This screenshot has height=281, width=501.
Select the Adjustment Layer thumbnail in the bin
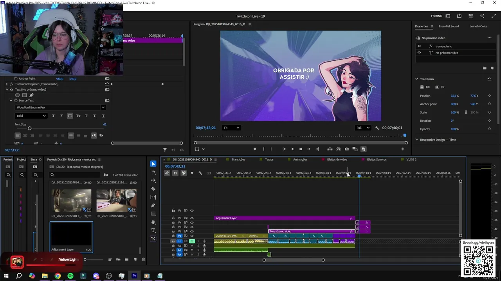[71, 234]
